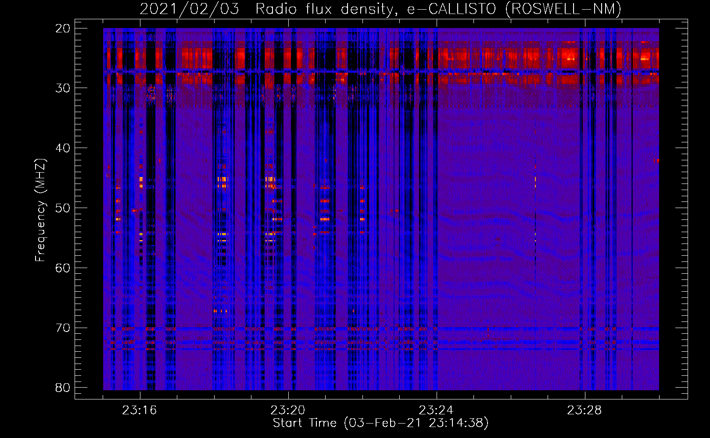Click the '30' frequency tick label
The height and width of the screenshot is (438, 710).
click(63, 88)
